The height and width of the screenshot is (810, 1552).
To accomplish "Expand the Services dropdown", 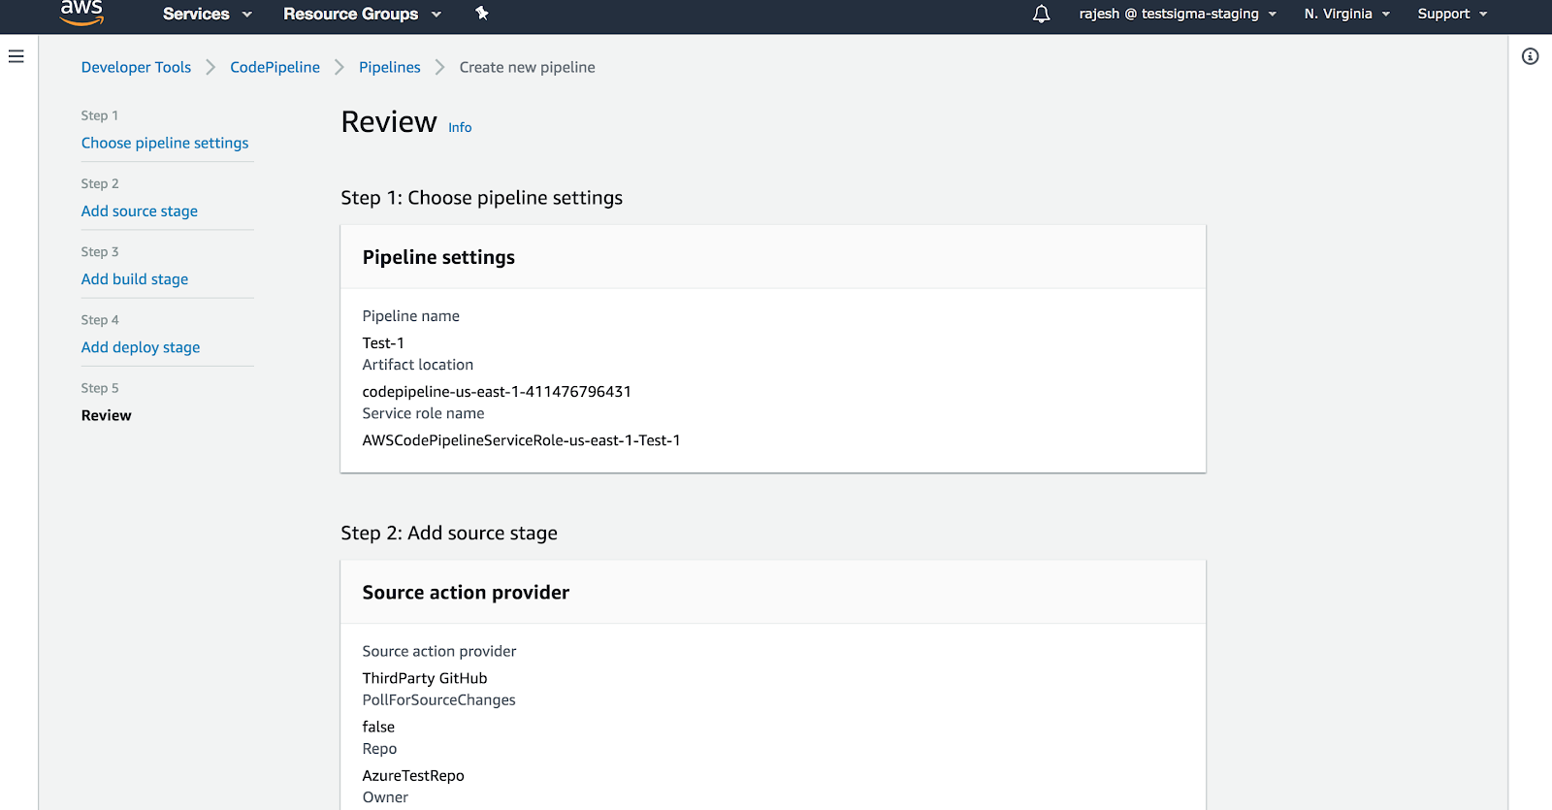I will click(x=208, y=14).
